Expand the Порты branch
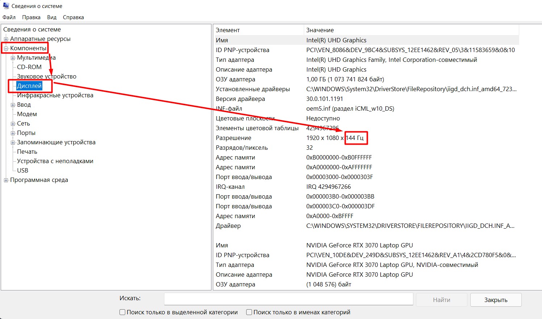The width and height of the screenshot is (542, 319). 13,133
